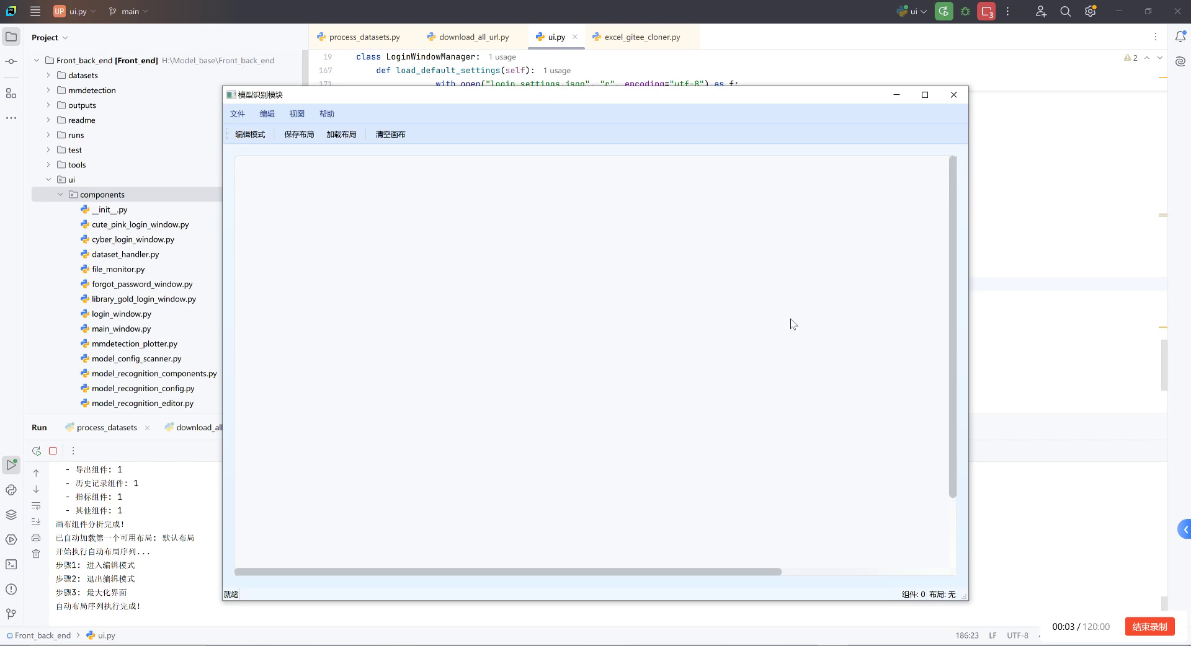Click UTF-8 encoding in status bar
Screen dimensions: 1191x646
1017,635
